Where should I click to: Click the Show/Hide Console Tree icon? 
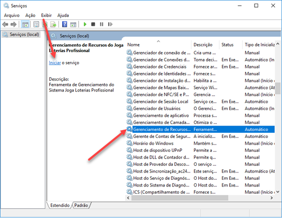coord(25,24)
